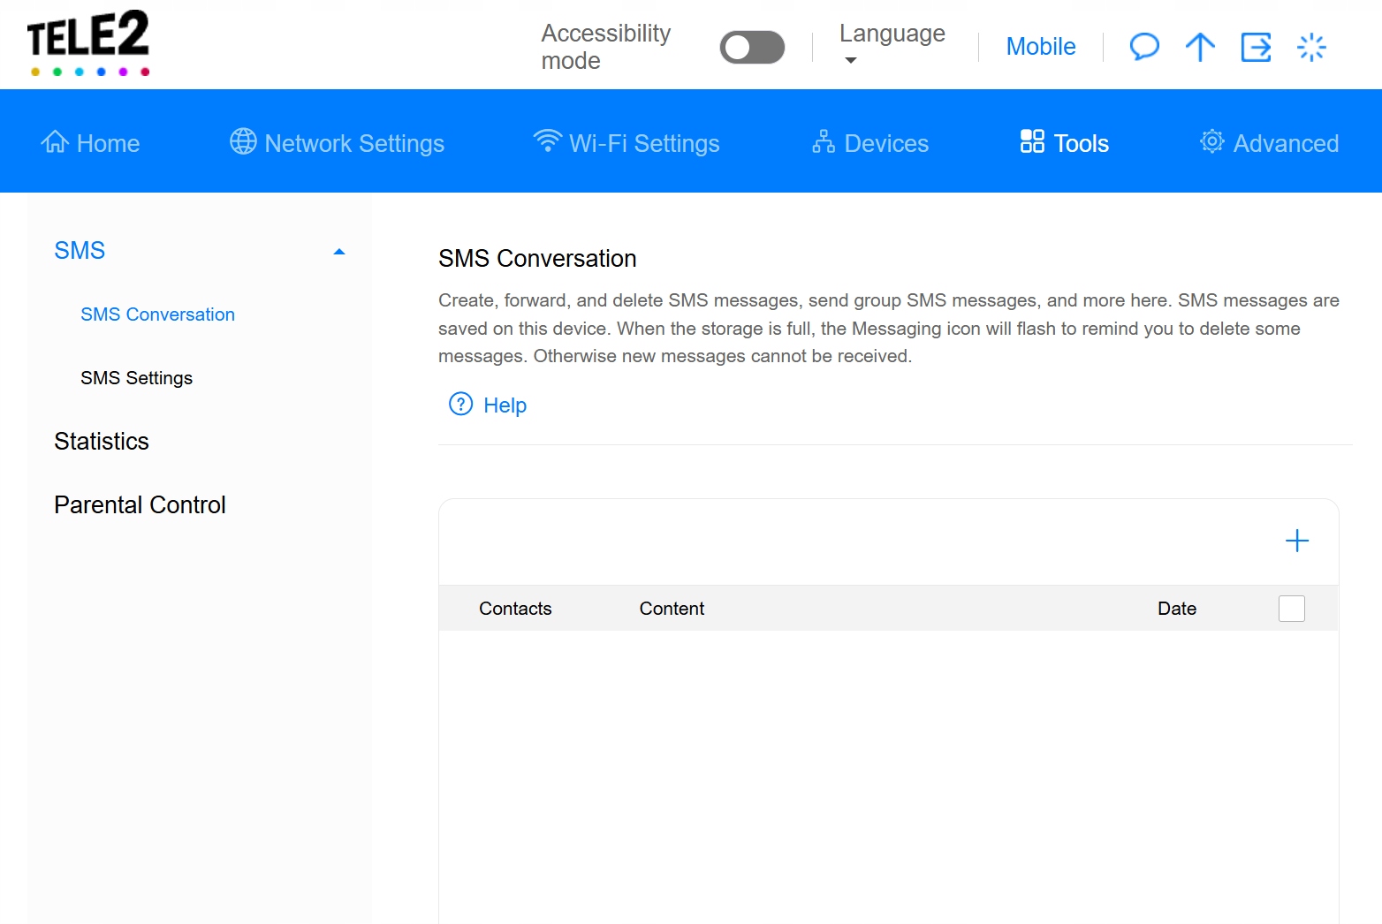Select SMS Settings in sidebar
1382x924 pixels.
(x=136, y=378)
